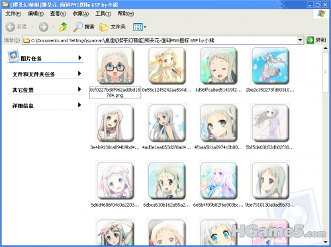Image resolution: width=331 pixels, height=247 pixels.
Task: Open the 文件(F) menu
Action: (13, 14)
